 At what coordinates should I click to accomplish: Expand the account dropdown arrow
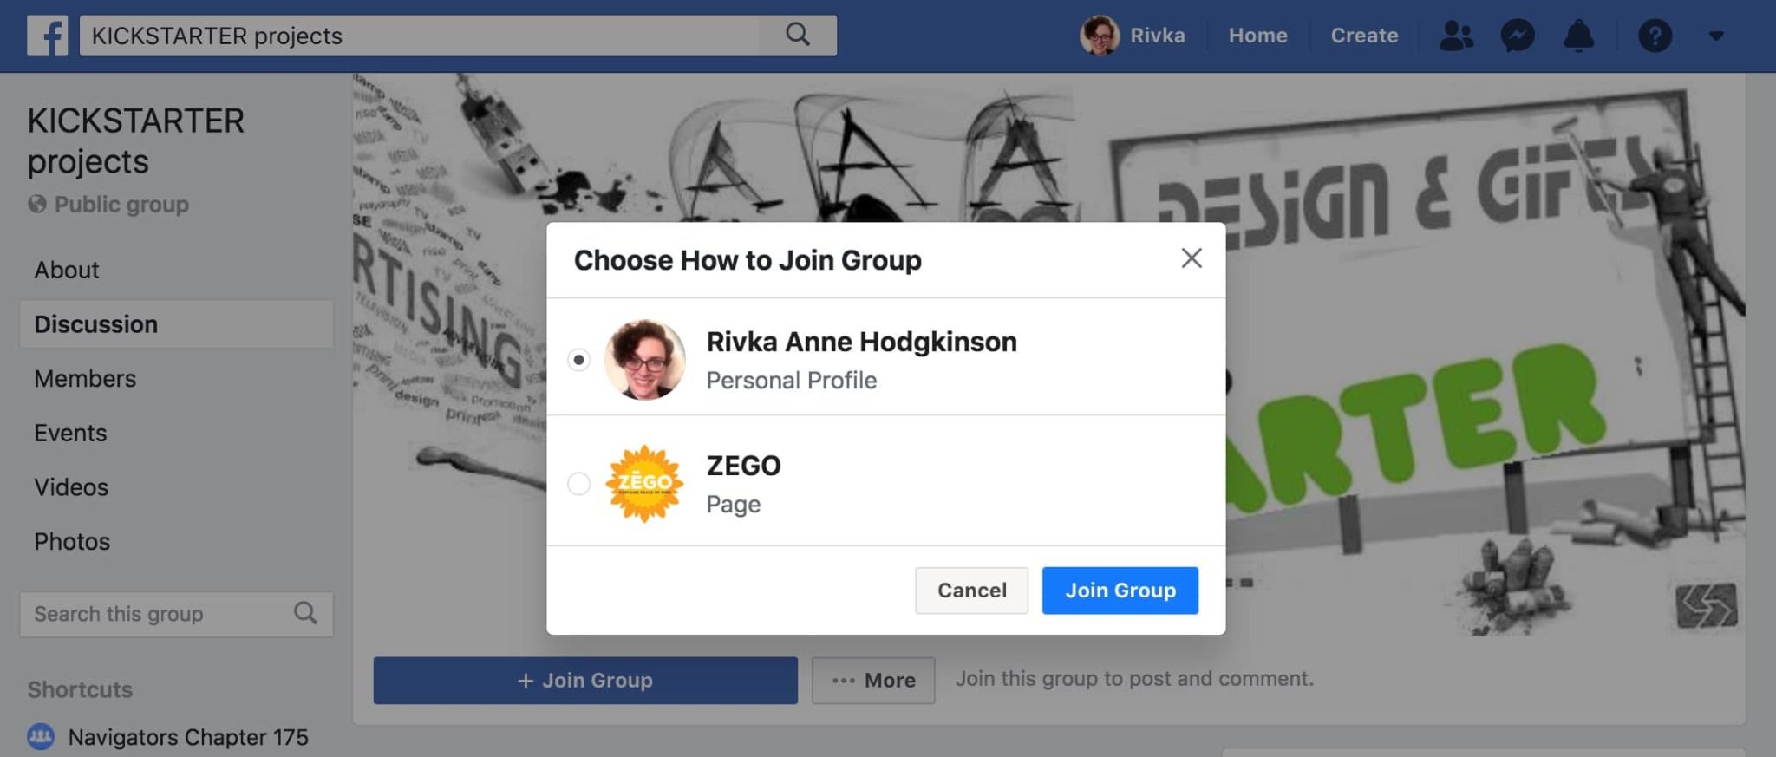click(x=1716, y=36)
